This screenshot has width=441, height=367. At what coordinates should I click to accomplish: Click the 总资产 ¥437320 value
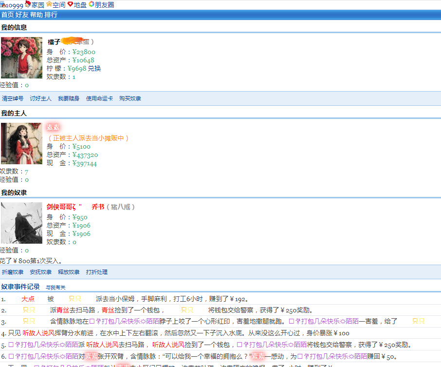(x=85, y=155)
